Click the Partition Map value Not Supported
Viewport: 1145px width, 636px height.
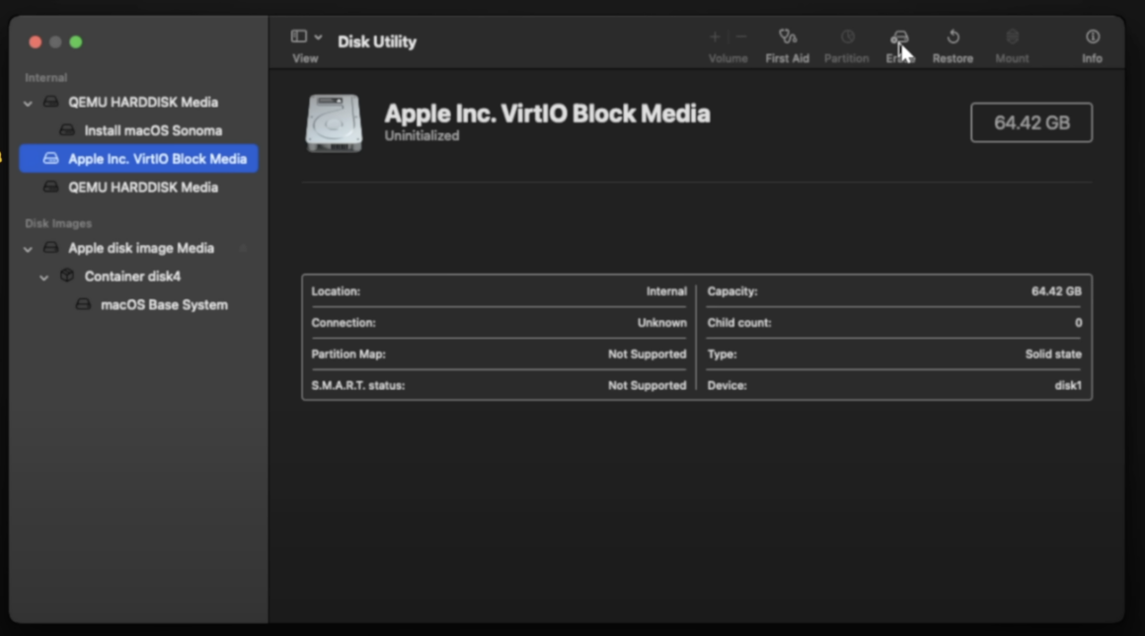pos(647,355)
